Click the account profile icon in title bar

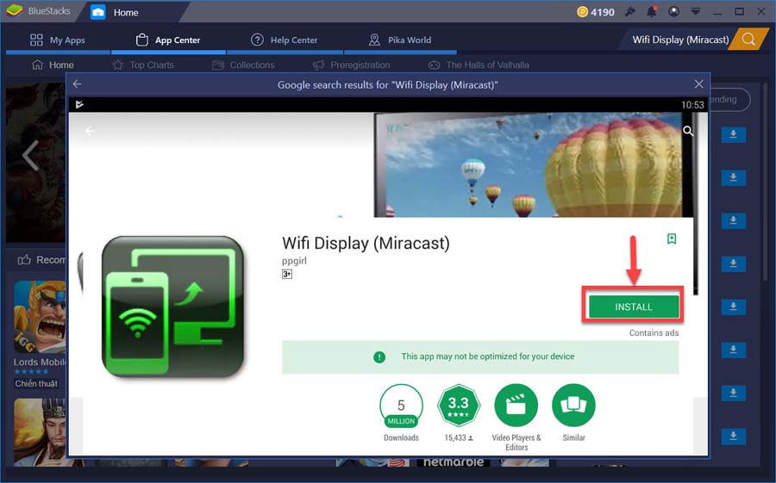[x=673, y=11]
